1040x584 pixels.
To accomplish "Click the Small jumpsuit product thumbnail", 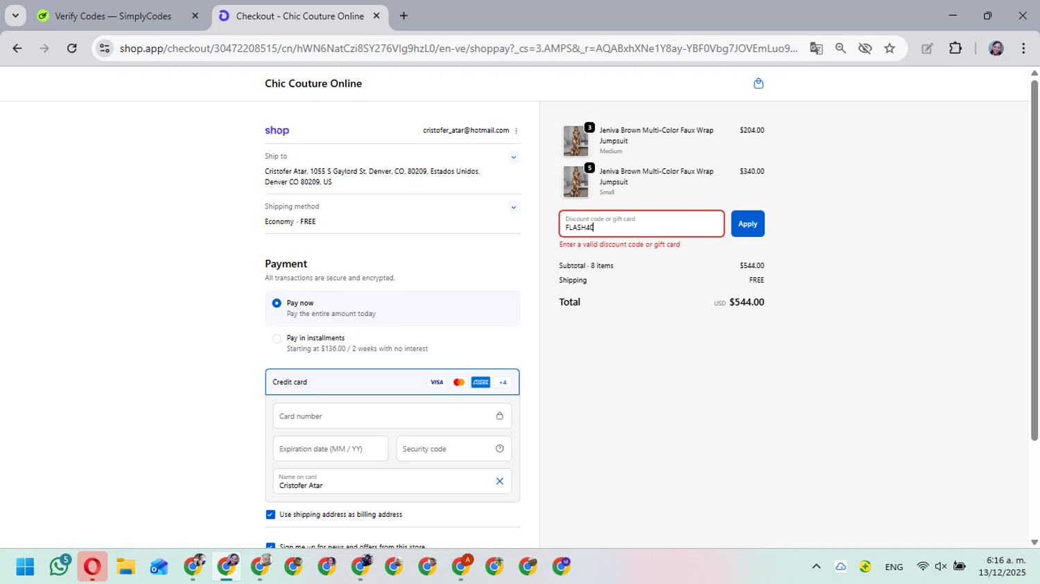I will [575, 182].
